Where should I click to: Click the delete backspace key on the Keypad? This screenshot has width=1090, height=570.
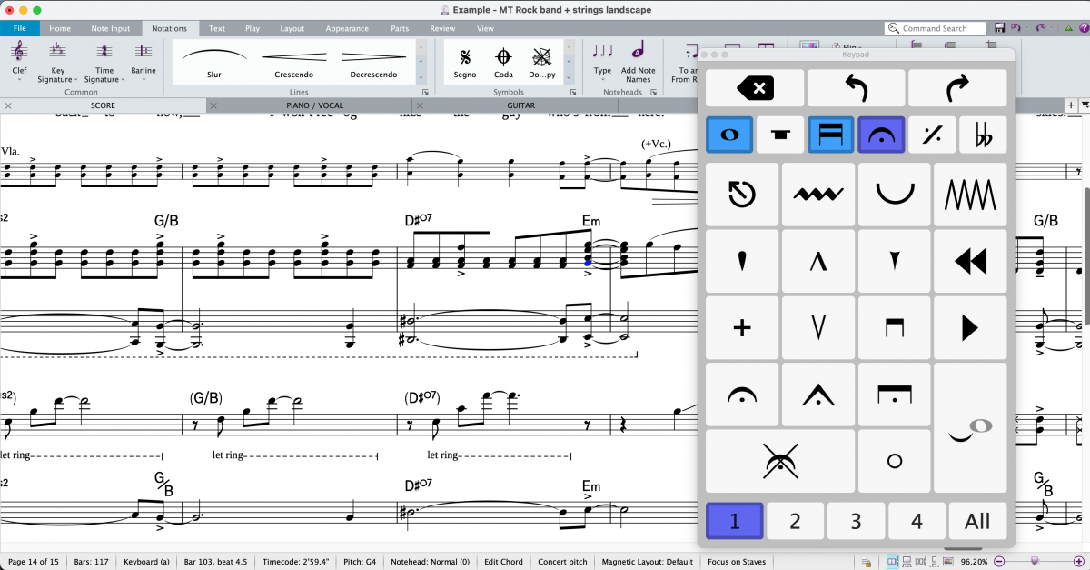point(754,88)
